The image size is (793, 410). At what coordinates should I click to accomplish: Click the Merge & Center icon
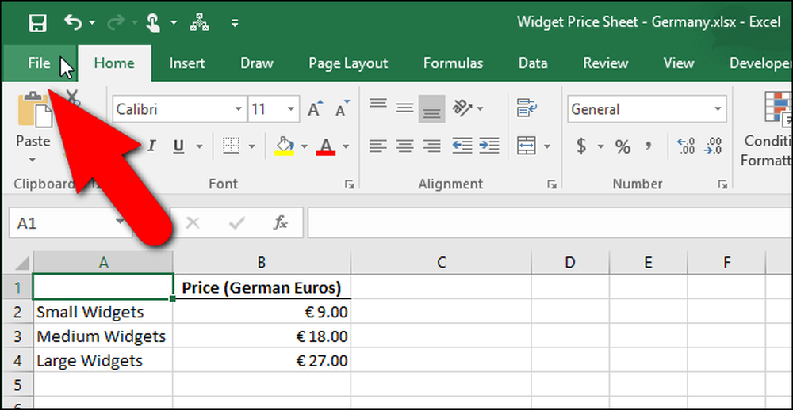pyautogui.click(x=527, y=146)
